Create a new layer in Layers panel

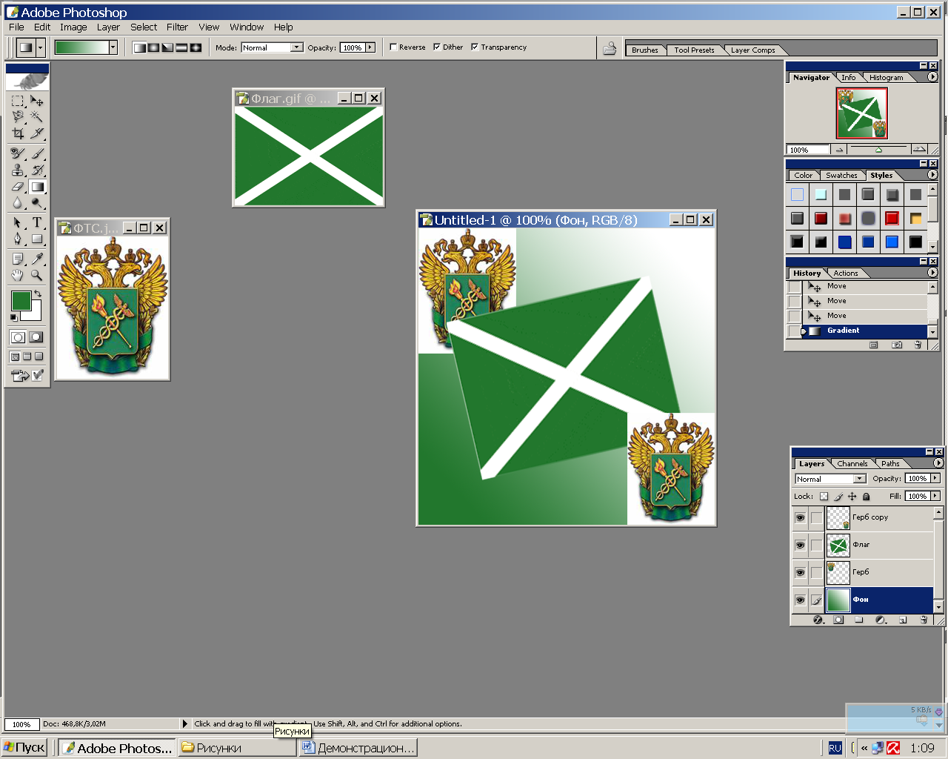tap(903, 620)
